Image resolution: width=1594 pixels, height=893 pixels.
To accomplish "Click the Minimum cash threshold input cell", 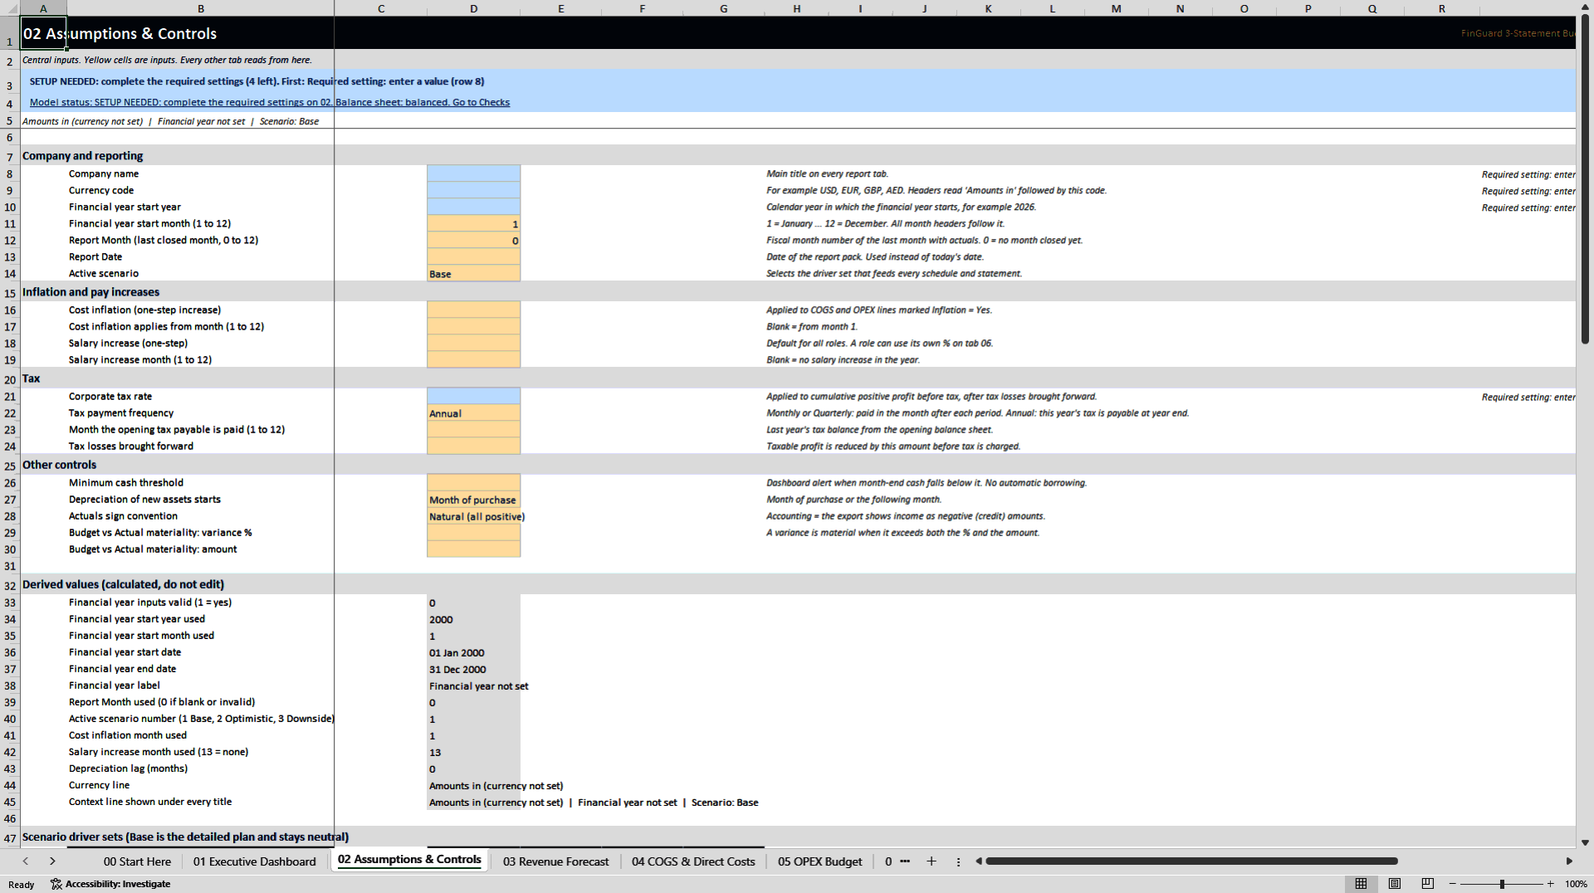I will (x=473, y=483).
